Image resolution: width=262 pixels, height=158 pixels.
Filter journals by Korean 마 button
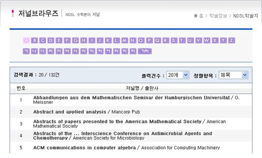click(x=59, y=51)
